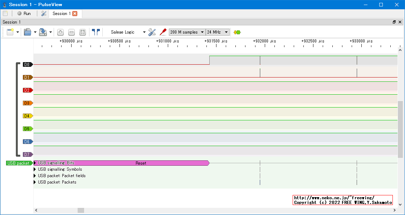Click the save file icon
The width and height of the screenshot is (405, 215).
pos(43,32)
